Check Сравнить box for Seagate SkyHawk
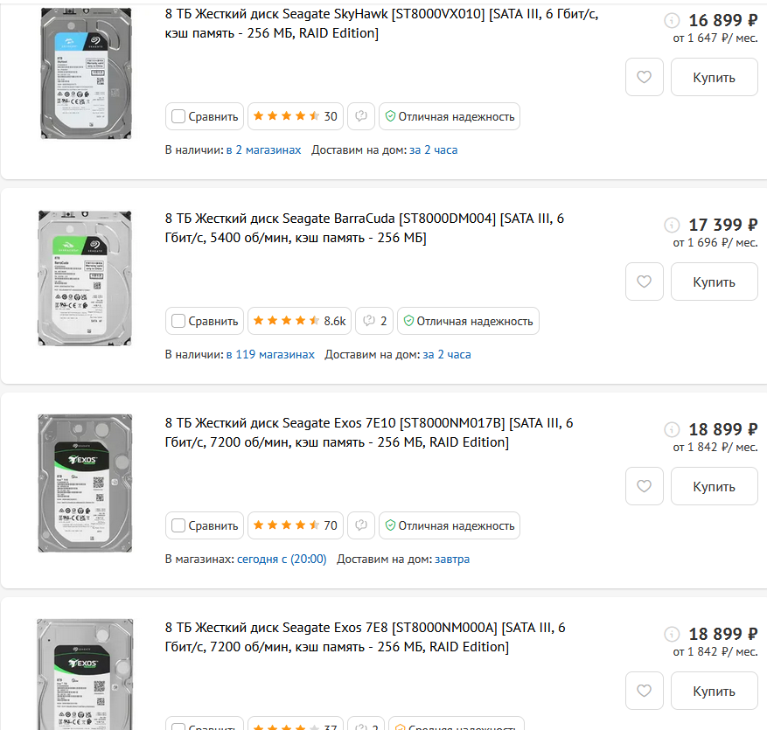The height and width of the screenshot is (730, 767). click(178, 116)
